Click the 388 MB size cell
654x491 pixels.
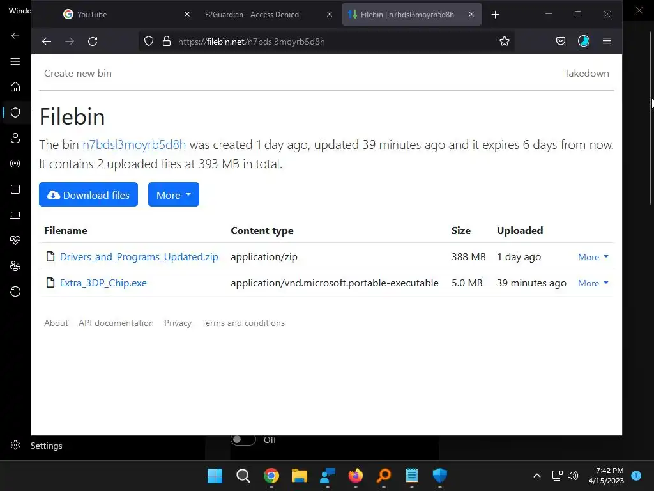coord(468,257)
